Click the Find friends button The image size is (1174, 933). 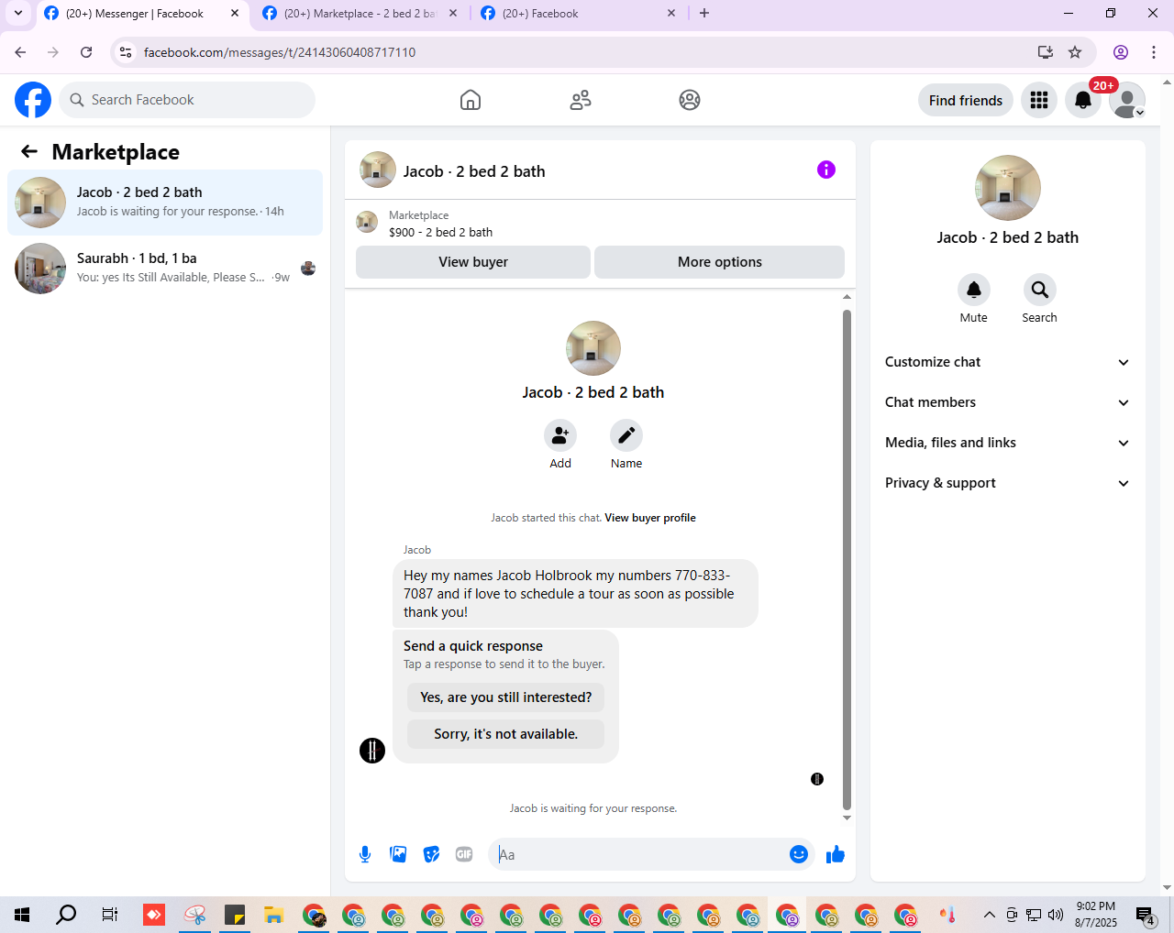pyautogui.click(x=966, y=100)
